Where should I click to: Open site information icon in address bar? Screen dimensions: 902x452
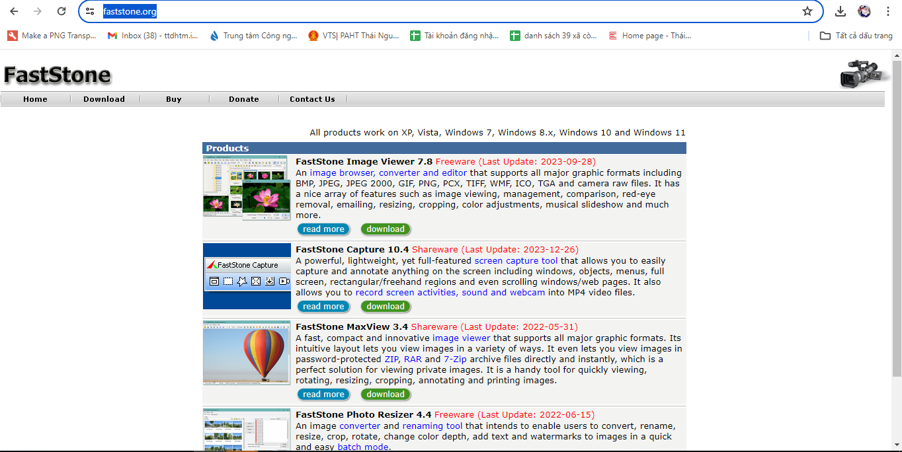90,11
